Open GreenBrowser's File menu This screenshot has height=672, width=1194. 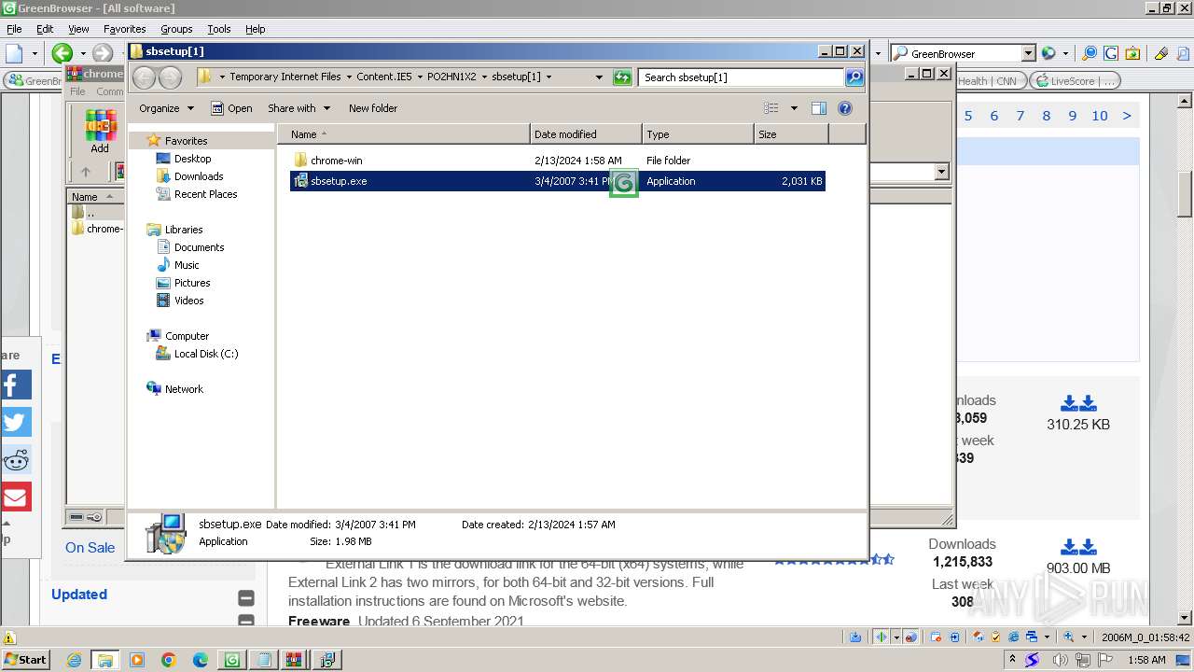(14, 29)
